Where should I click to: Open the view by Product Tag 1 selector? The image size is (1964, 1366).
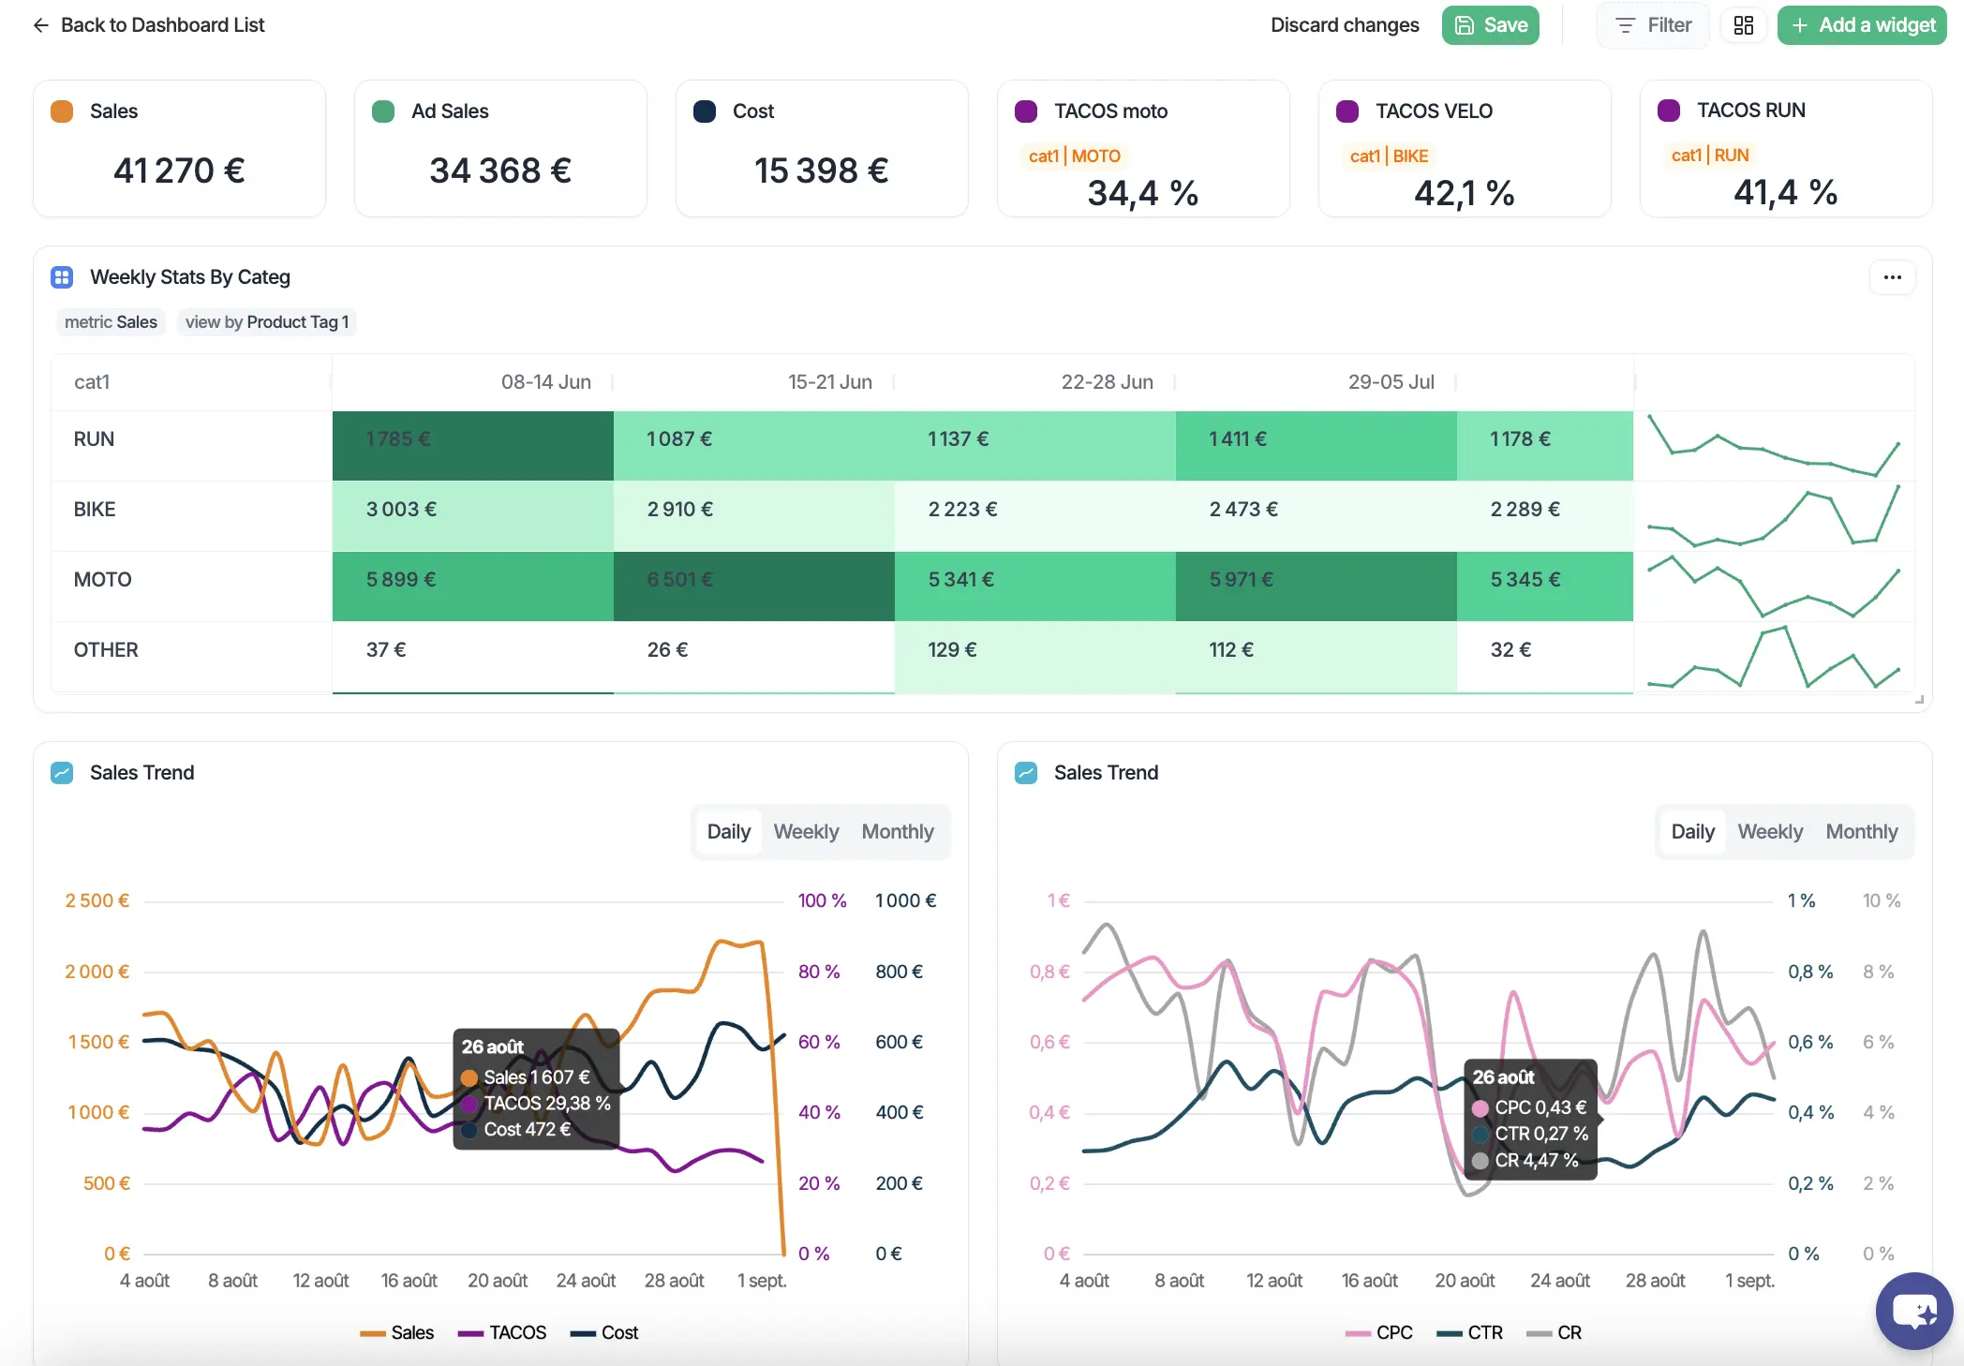(x=267, y=322)
